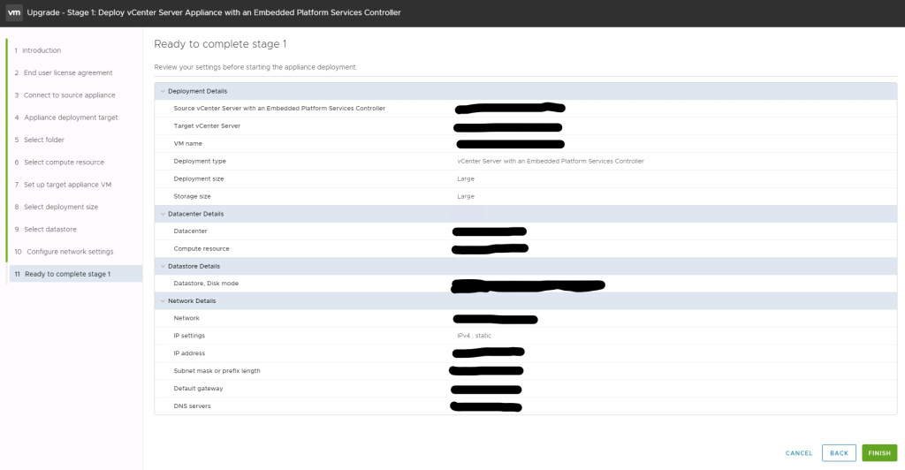
Task: Click the Datacenter row label
Action: (191, 231)
